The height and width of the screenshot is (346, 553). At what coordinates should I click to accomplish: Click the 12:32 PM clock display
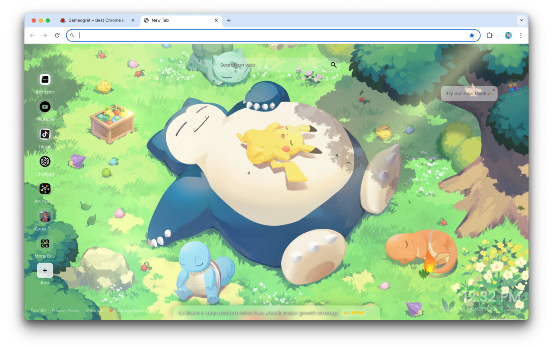pos(493,297)
